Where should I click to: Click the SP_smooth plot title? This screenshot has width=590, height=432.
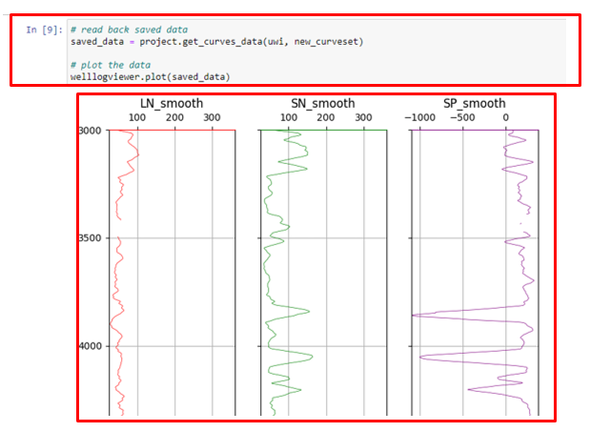point(474,103)
